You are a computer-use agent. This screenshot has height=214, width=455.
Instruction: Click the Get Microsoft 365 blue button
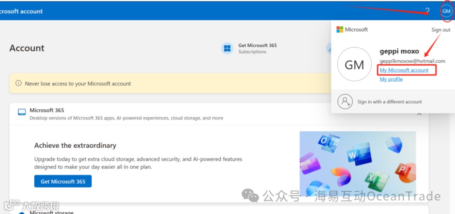[63, 181]
